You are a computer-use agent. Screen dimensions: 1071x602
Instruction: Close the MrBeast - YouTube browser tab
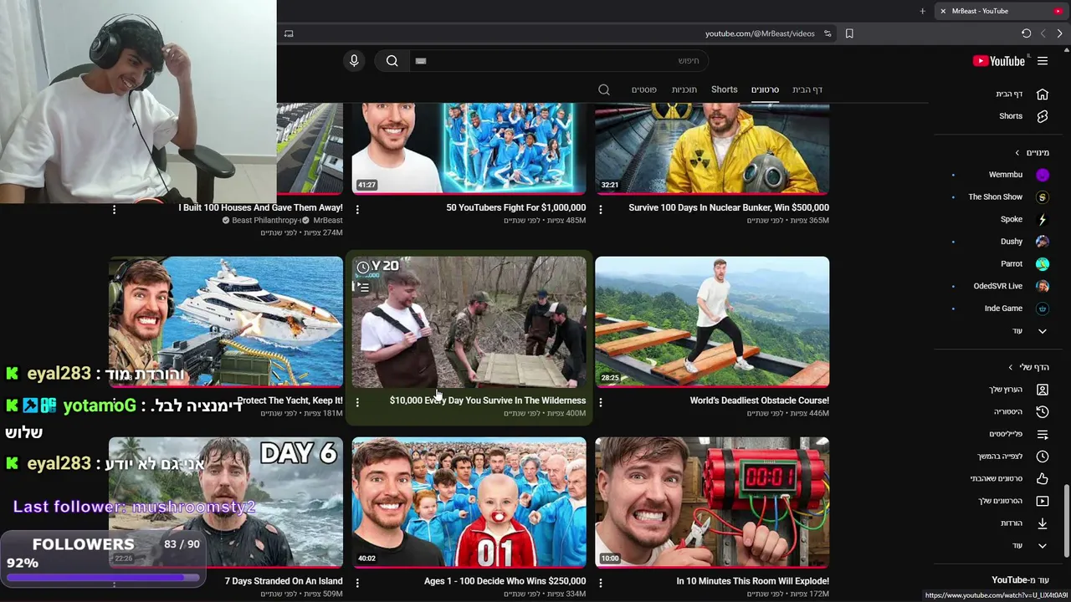tap(943, 11)
